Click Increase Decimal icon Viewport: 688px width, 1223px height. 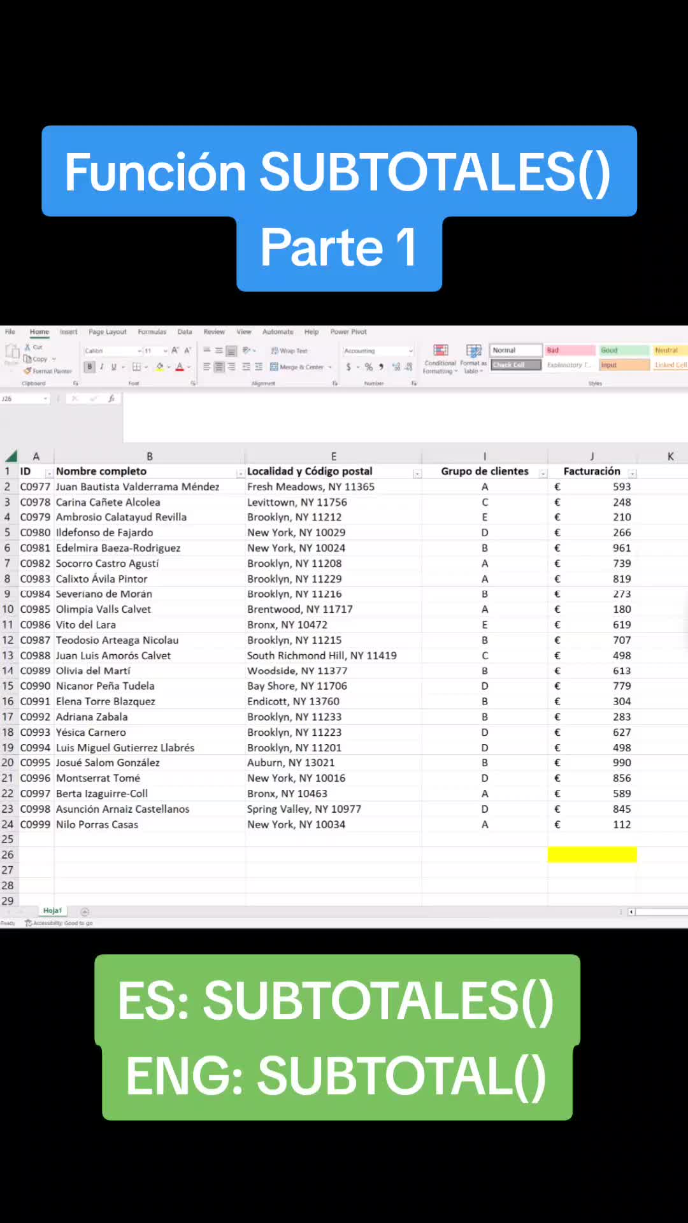click(x=396, y=367)
